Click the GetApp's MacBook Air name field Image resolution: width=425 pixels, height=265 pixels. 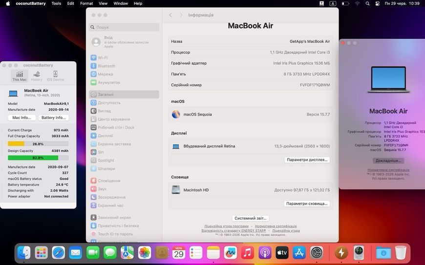(x=310, y=41)
